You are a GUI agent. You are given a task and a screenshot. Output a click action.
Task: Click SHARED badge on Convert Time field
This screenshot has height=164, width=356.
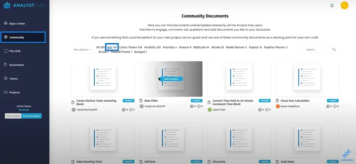(x=265, y=101)
